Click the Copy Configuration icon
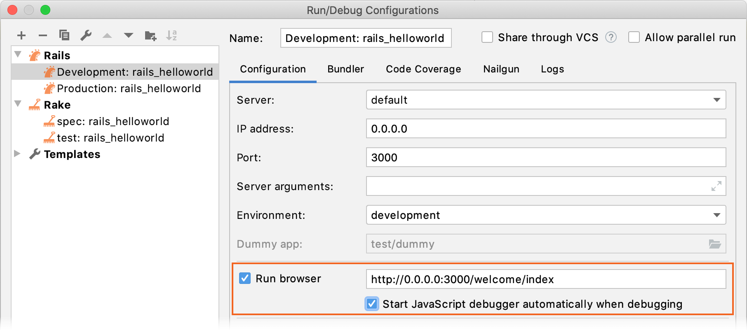The height and width of the screenshot is (330, 747). click(x=64, y=35)
